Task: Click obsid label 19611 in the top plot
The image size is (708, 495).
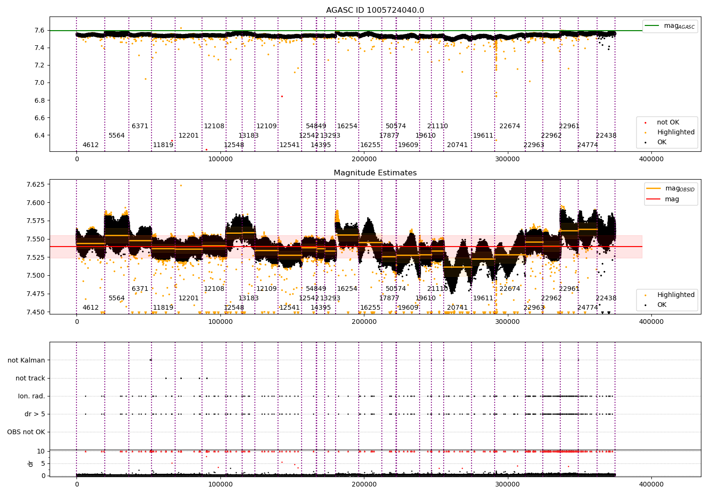Action: 483,135
